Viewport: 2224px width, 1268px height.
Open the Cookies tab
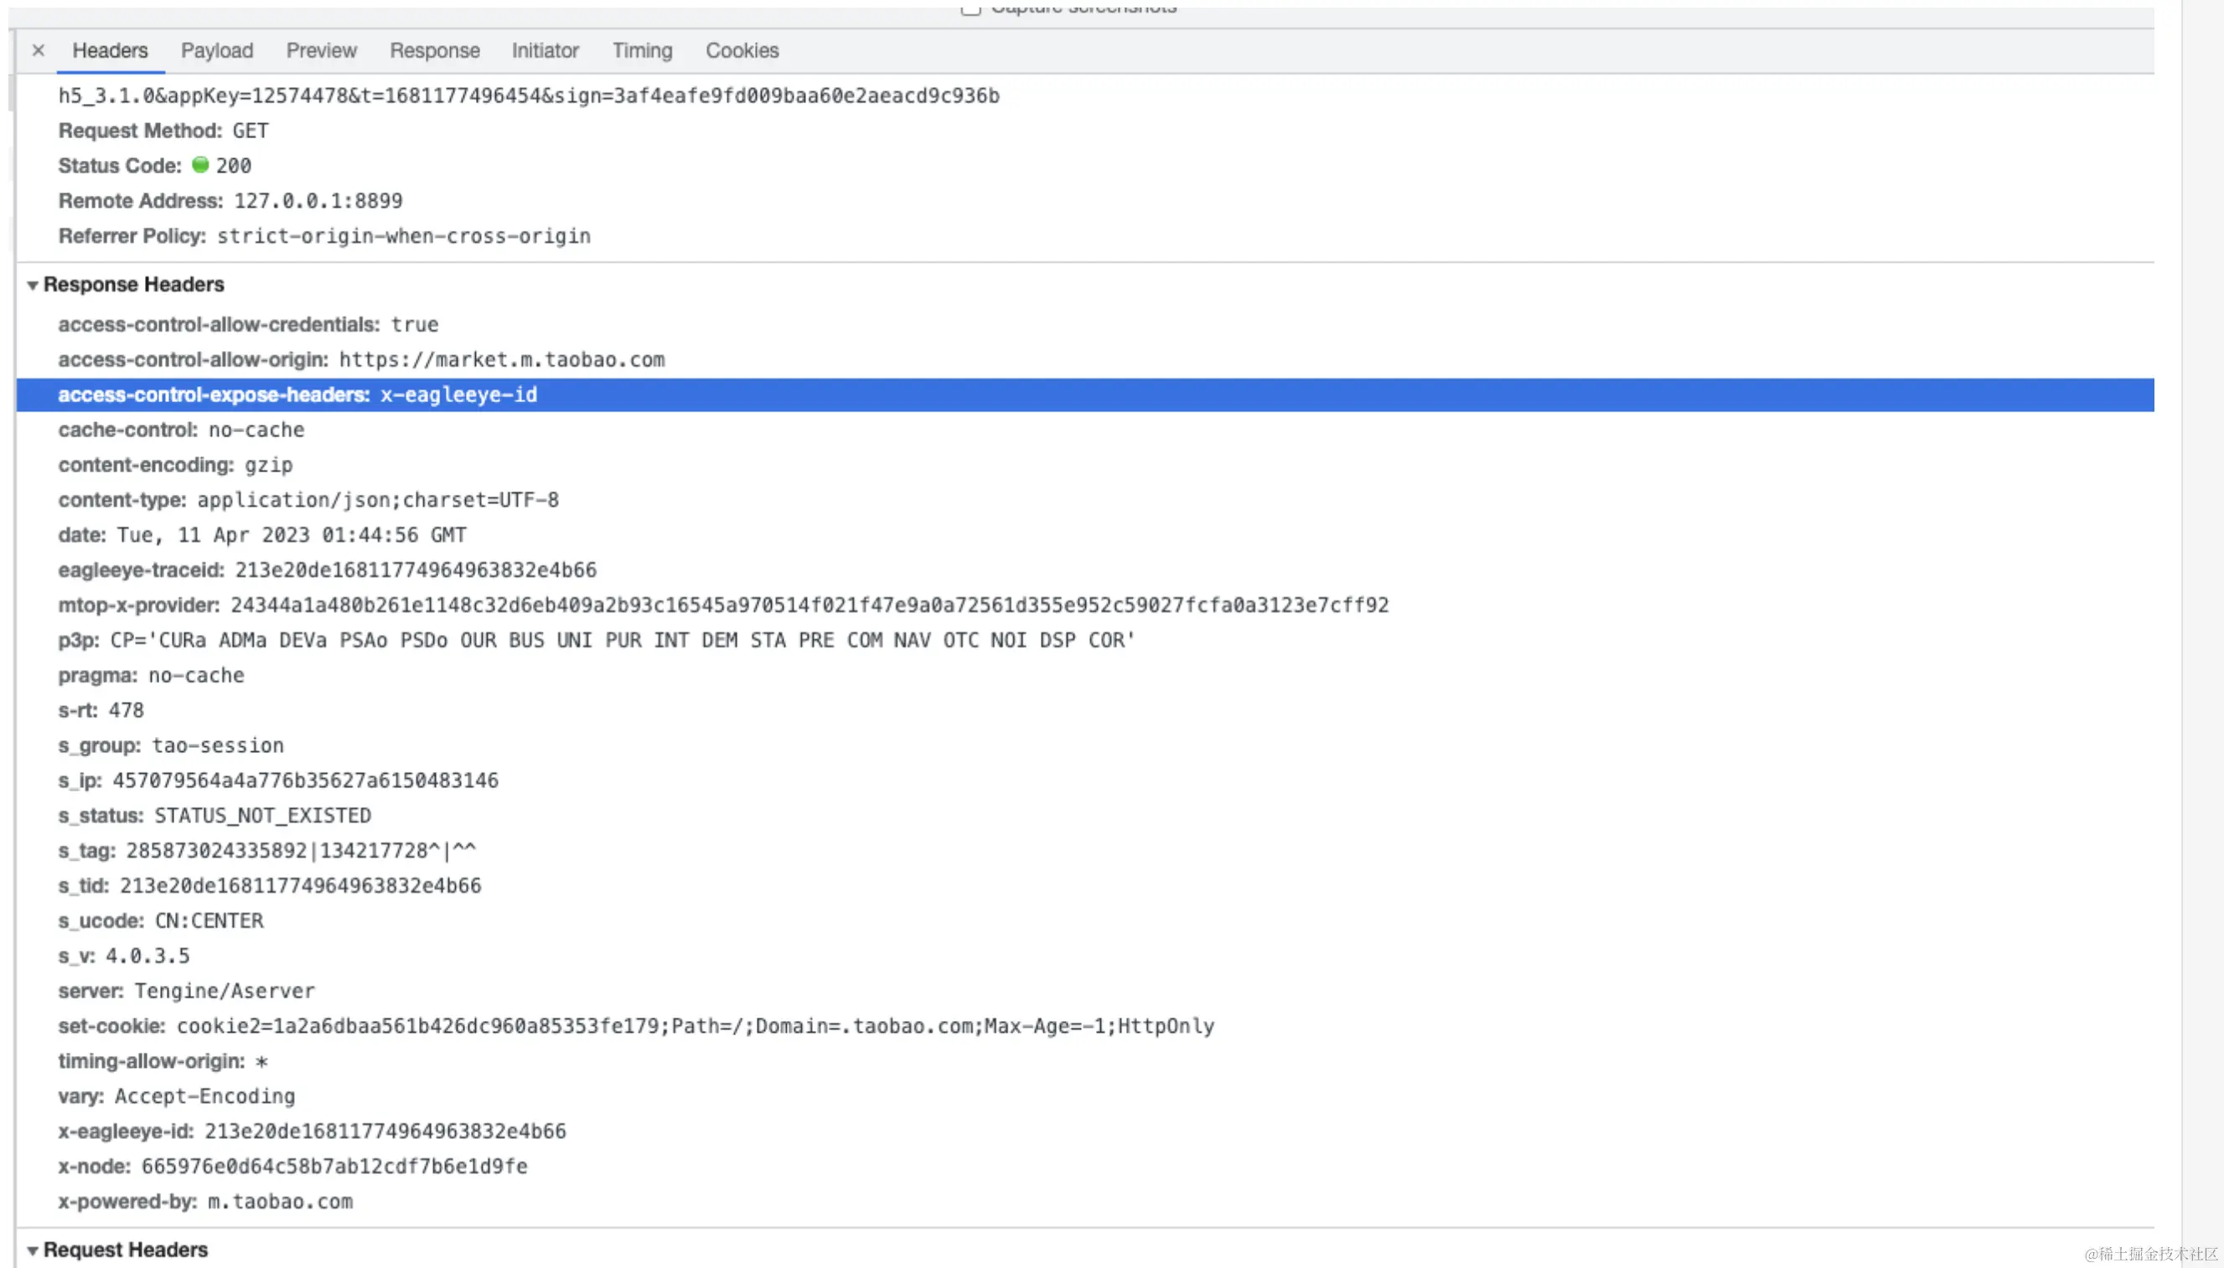[742, 50]
